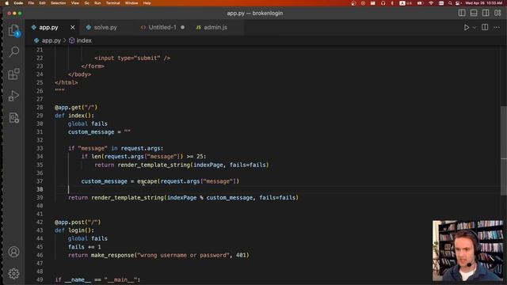Viewport: 507px width, 285px height.
Task: Open the Selection menu
Action: click(58, 3)
